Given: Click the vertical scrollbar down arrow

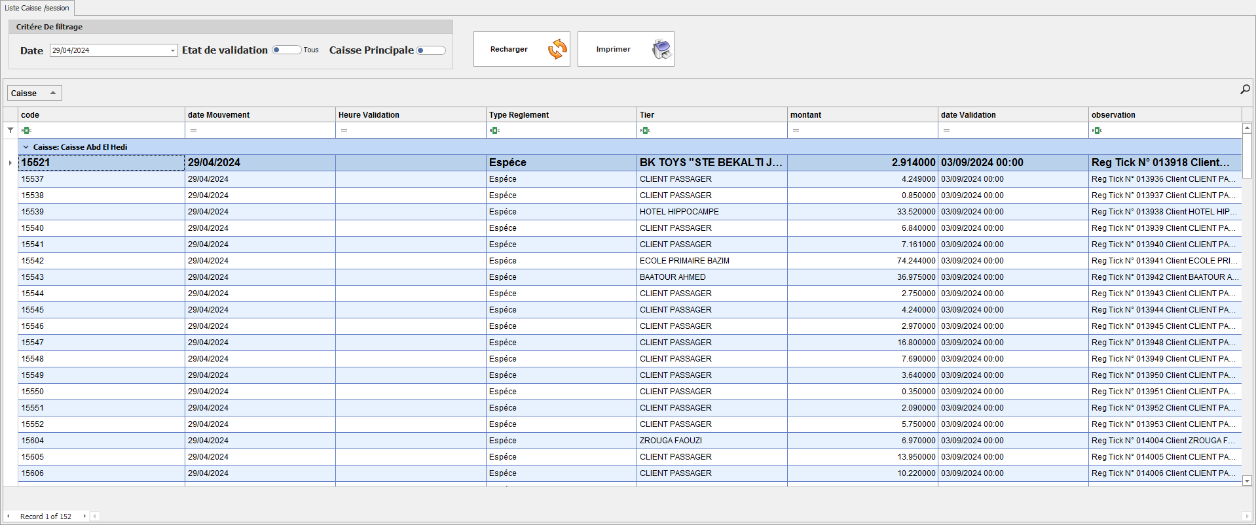Looking at the screenshot, I should pos(1247,481).
